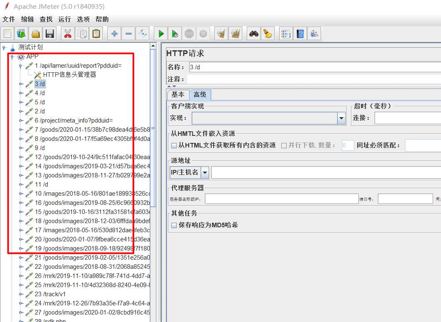
Task: Open a test plan file
Action: click(35, 34)
